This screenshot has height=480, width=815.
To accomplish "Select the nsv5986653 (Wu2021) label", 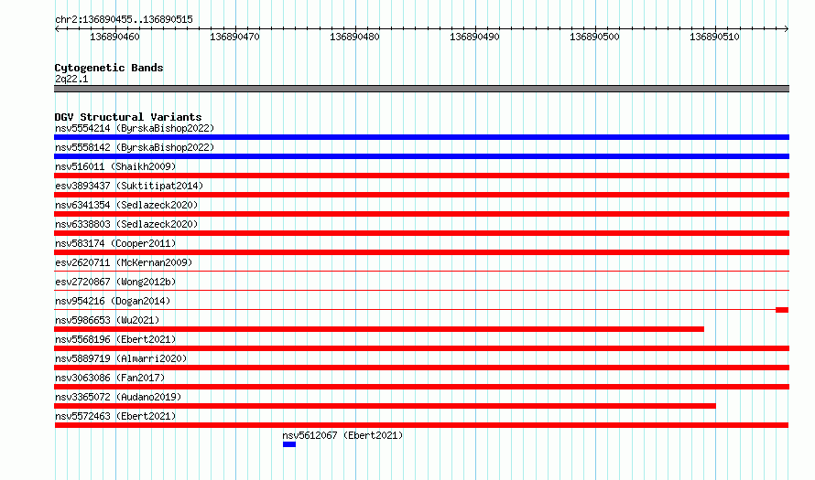I will pos(107,320).
